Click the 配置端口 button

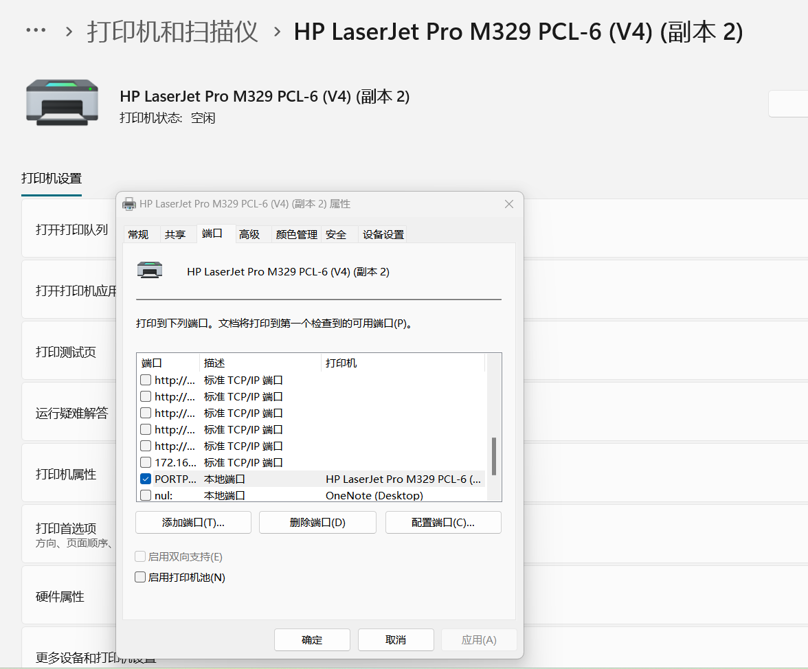[x=442, y=522]
